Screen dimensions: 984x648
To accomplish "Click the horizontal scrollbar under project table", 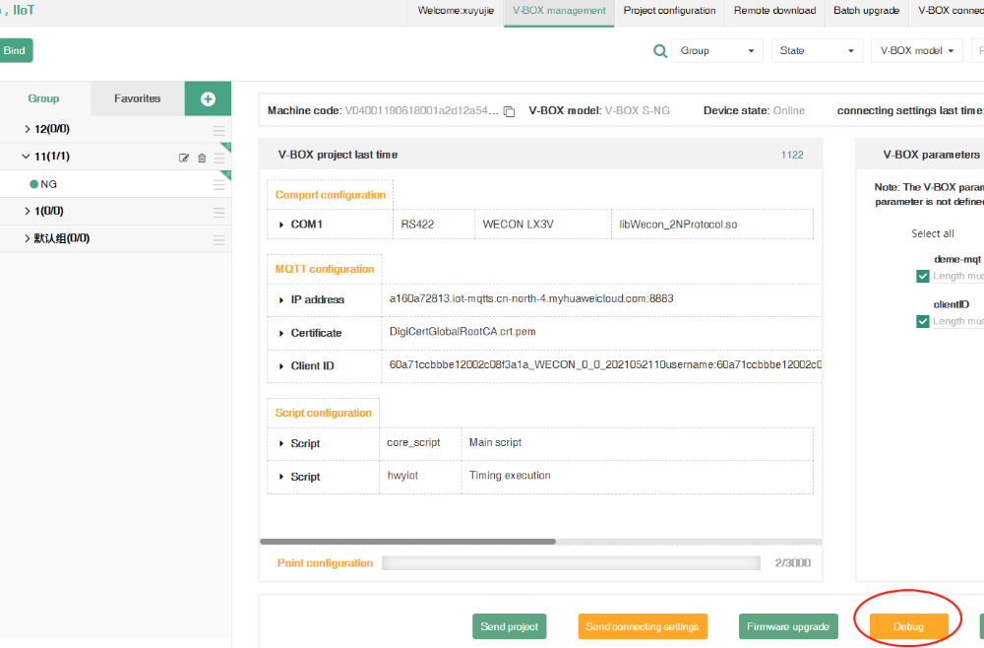I will click(x=407, y=542).
